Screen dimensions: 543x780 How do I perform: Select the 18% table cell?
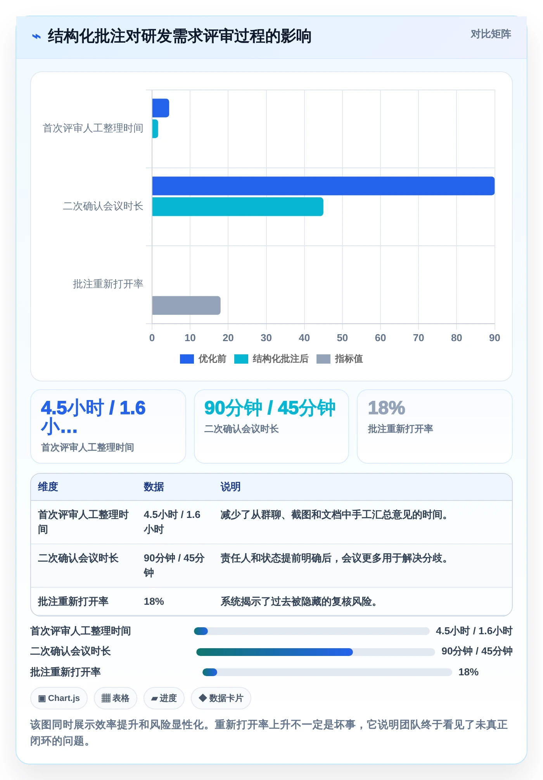tap(175, 602)
